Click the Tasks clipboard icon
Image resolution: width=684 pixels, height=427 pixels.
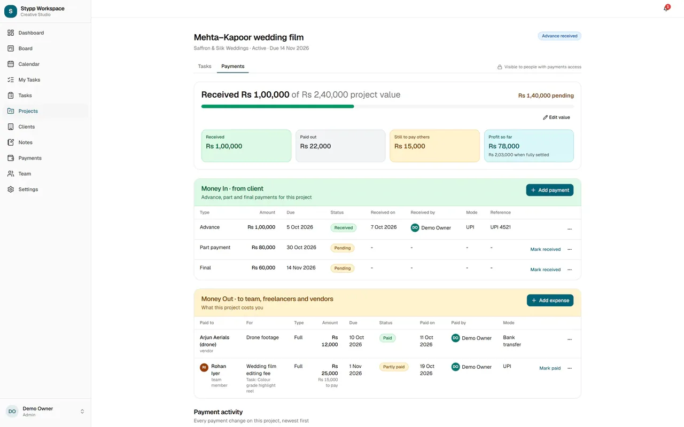click(11, 96)
